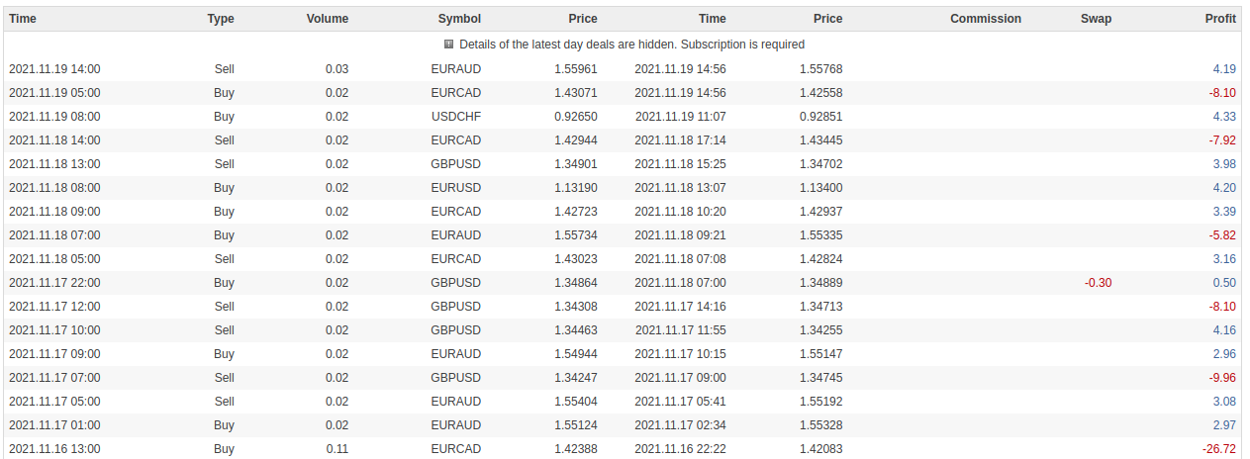1250x459 pixels.
Task: Select the -26.72 profit value
Action: point(1218,449)
